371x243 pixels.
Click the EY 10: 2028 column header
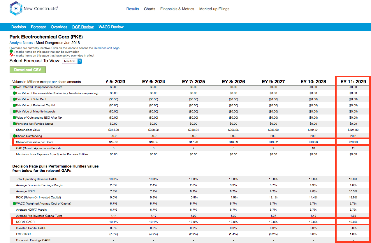pos(313,82)
